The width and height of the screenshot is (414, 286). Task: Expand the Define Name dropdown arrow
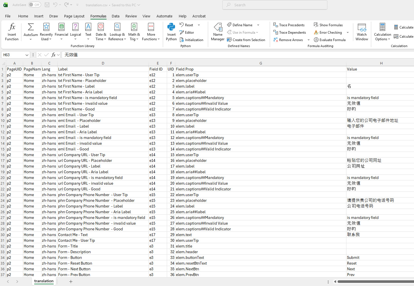coord(258,25)
